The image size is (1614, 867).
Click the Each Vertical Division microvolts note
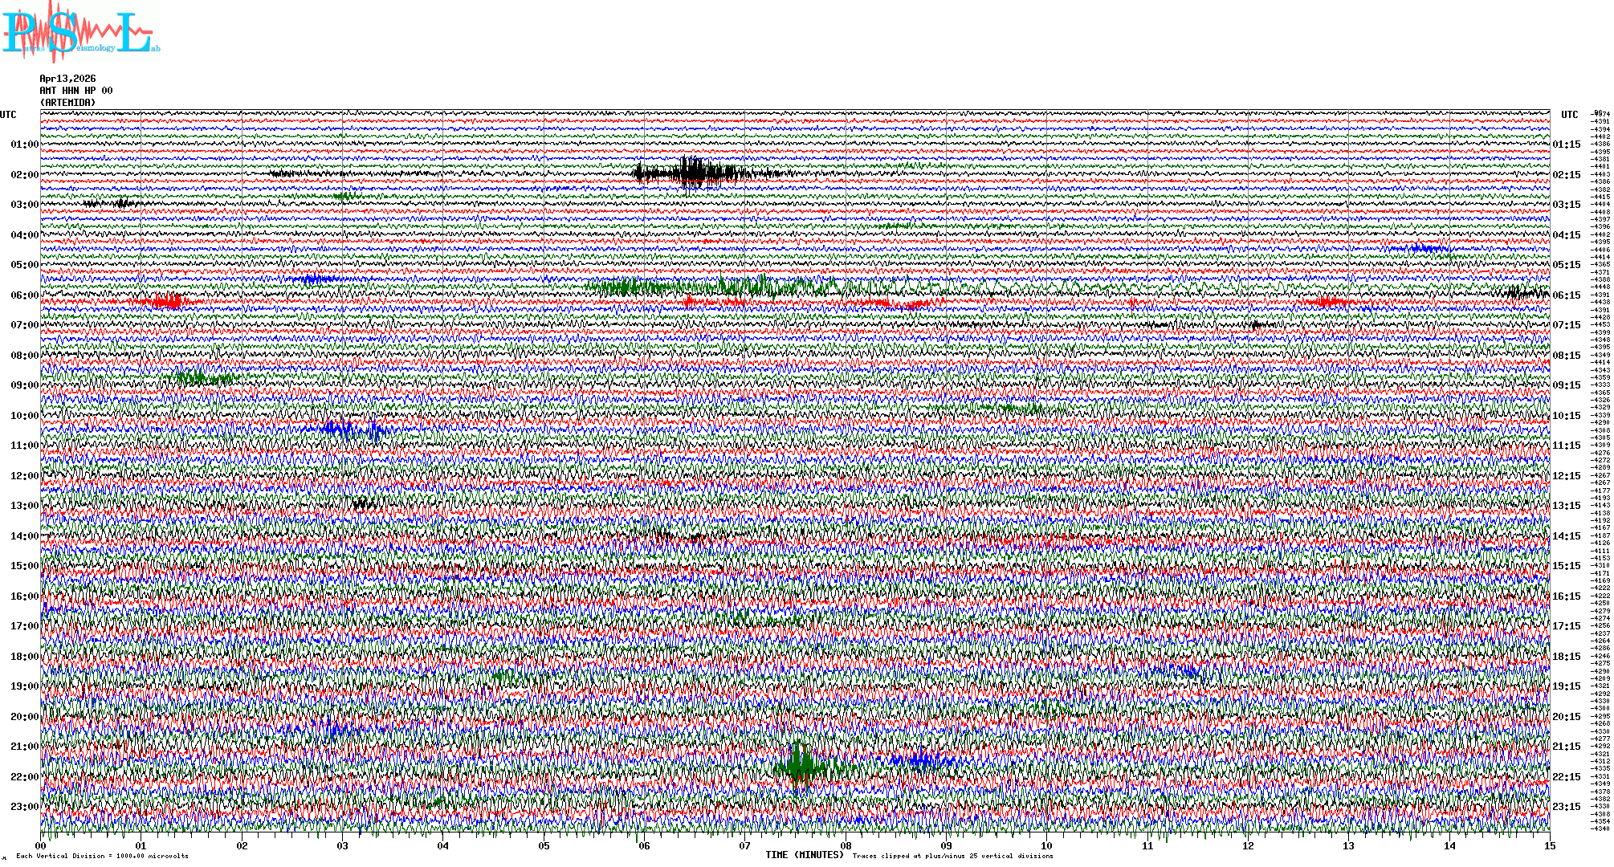tap(102, 857)
